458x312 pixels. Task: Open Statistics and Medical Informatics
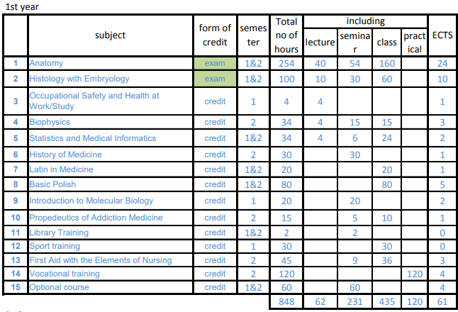[92, 138]
